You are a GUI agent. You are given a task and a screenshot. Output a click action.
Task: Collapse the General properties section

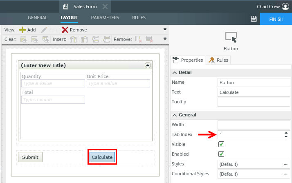coord(175,115)
